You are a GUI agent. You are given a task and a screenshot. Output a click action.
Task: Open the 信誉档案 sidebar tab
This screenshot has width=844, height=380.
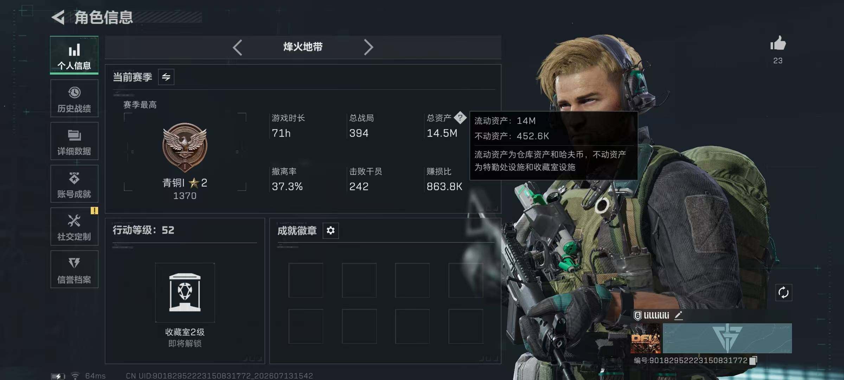[74, 270]
